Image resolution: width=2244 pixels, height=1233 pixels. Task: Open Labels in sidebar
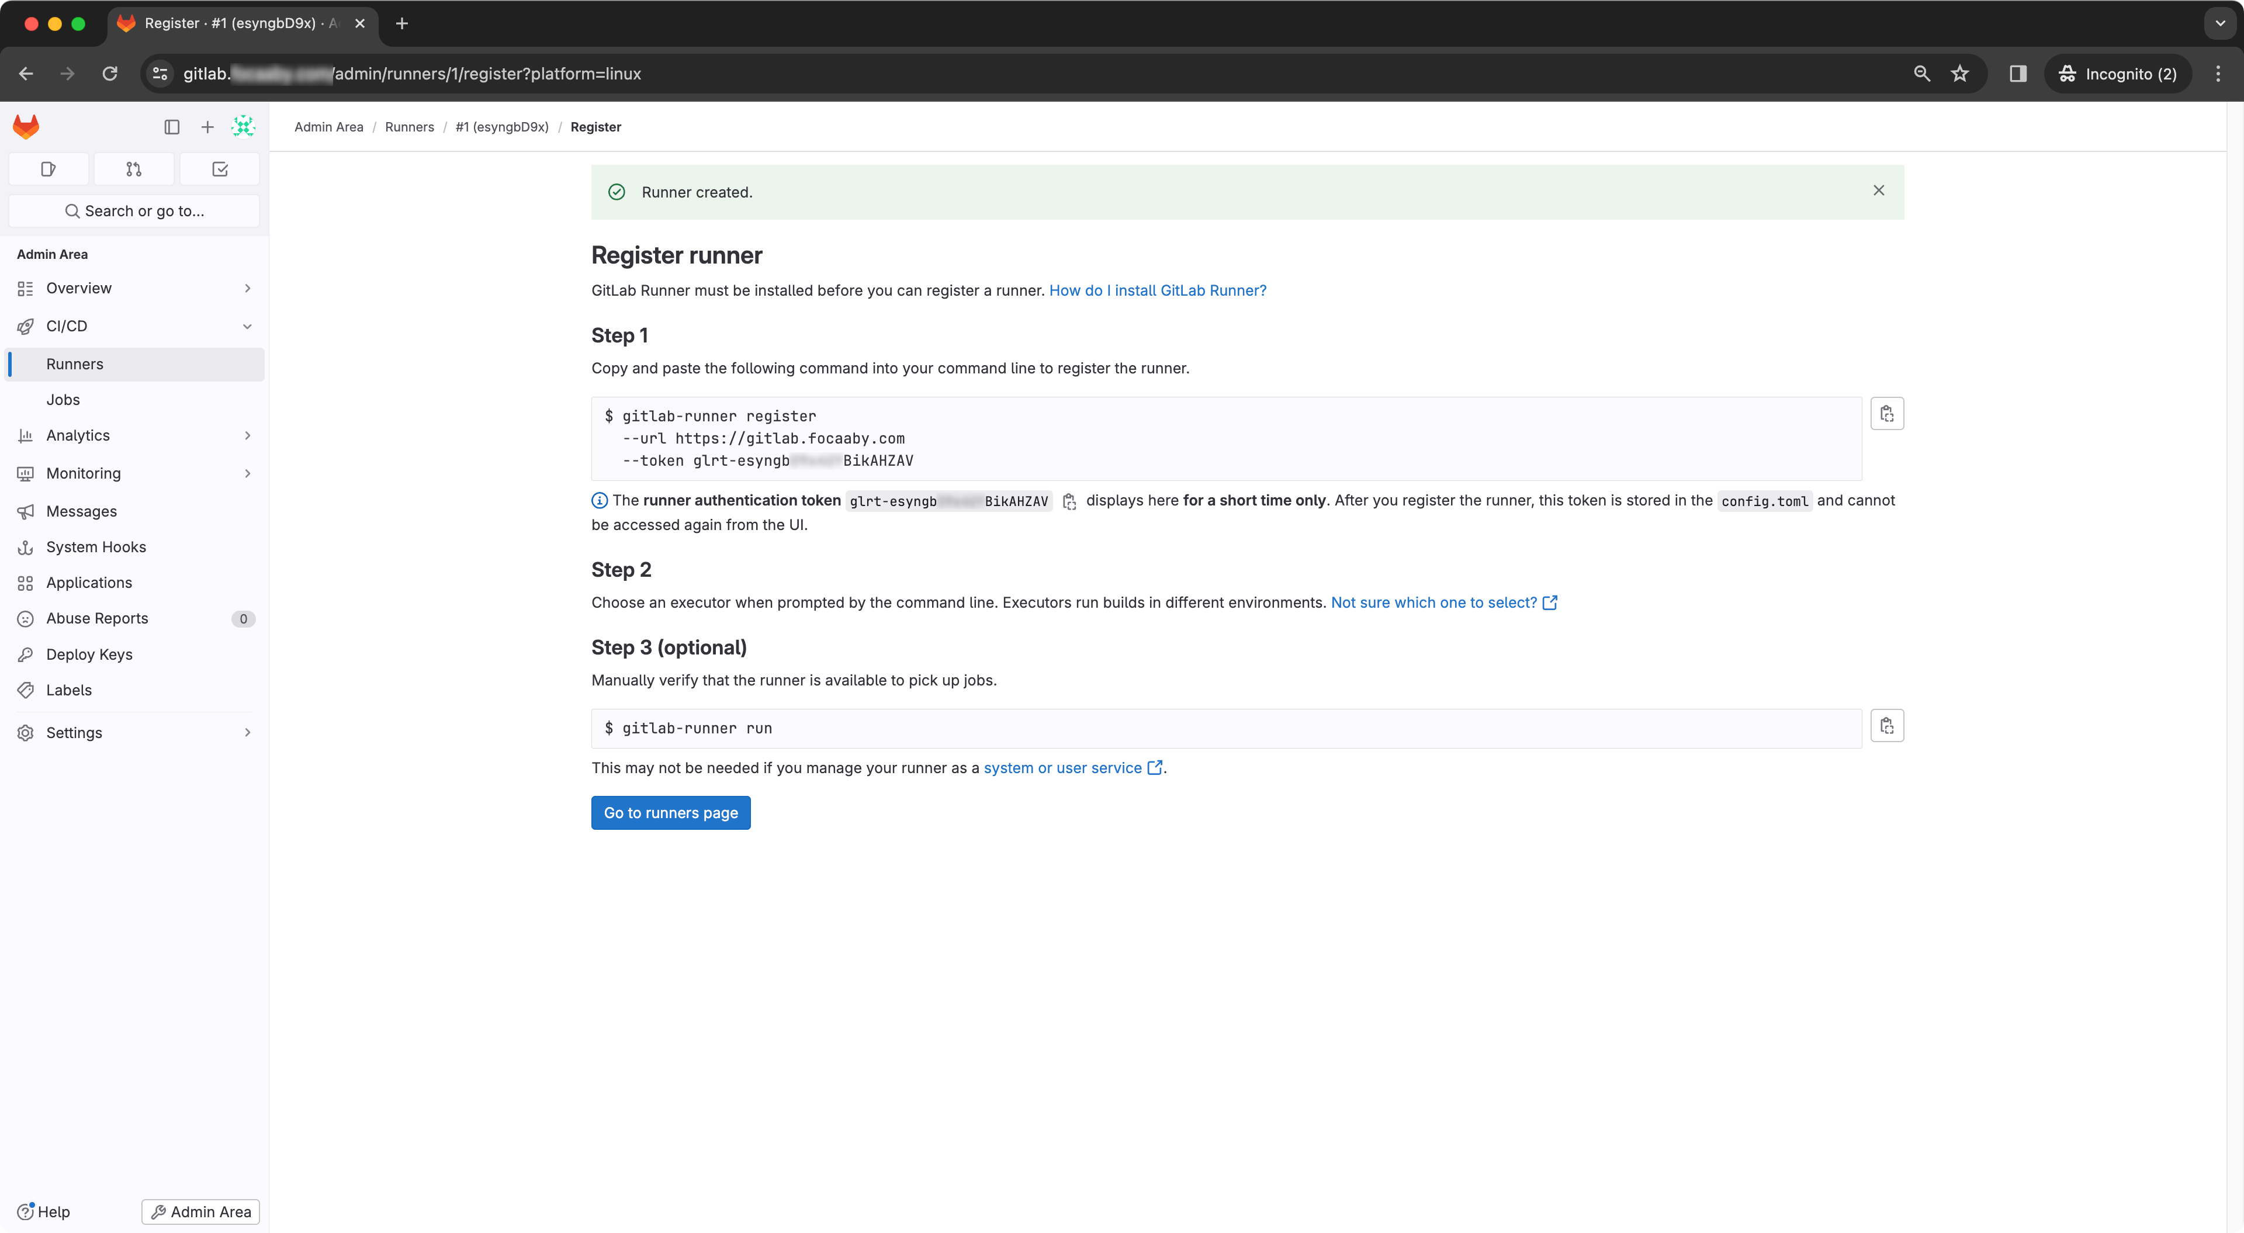tap(135, 690)
